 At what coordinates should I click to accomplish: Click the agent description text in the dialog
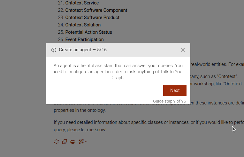[118, 72]
